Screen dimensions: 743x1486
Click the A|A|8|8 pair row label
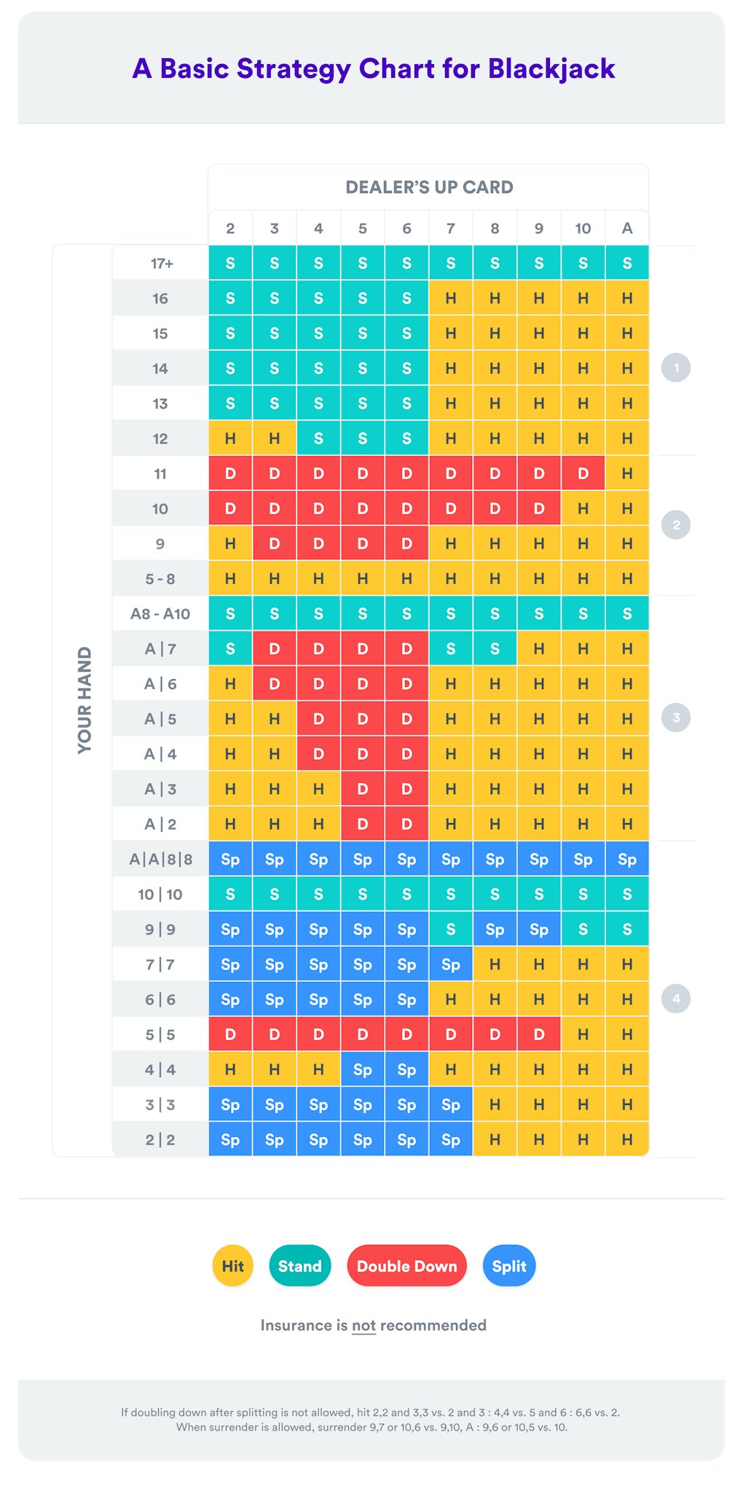[160, 860]
